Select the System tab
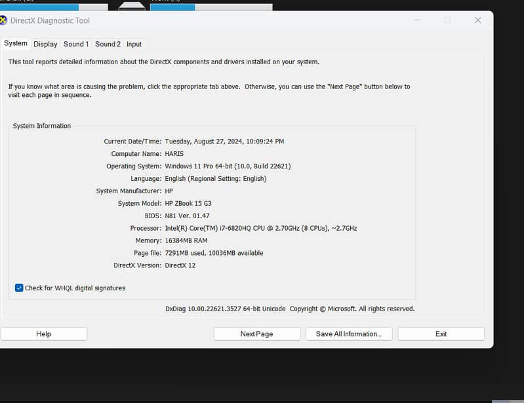This screenshot has width=524, height=403. pos(16,43)
